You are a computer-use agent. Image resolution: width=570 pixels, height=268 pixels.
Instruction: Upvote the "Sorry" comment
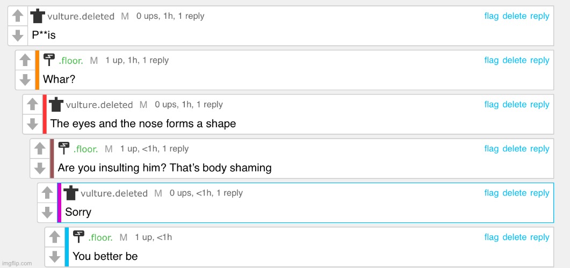coord(47,192)
